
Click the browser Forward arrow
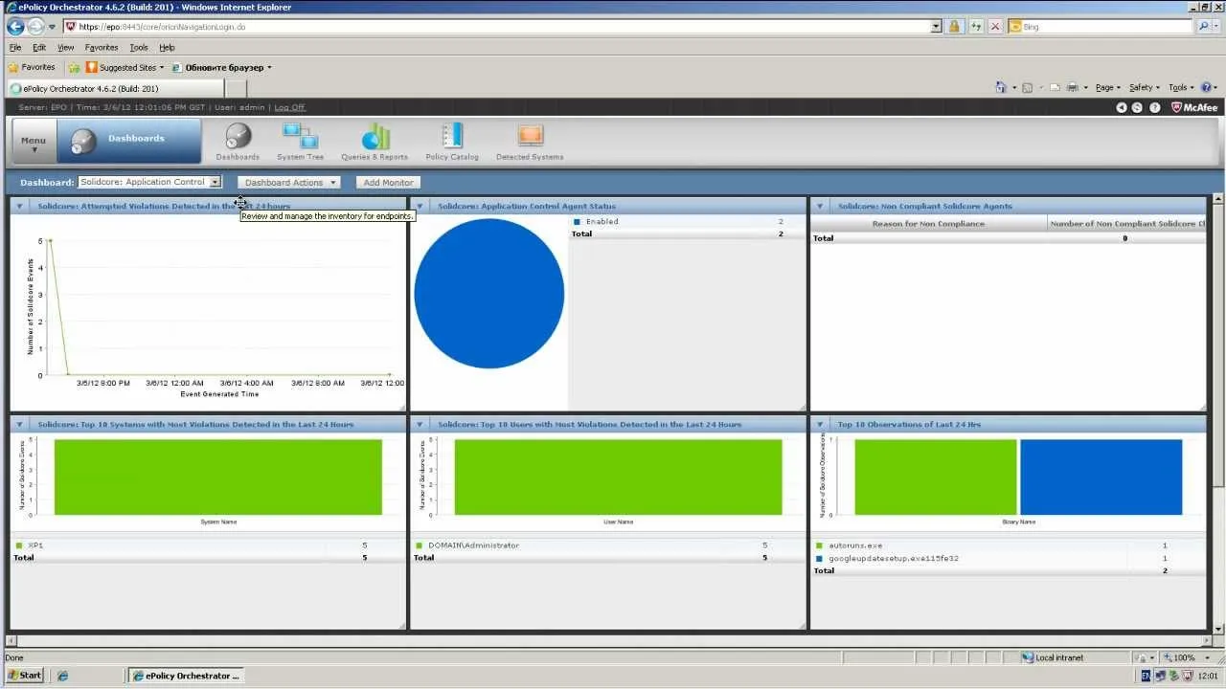[35, 27]
